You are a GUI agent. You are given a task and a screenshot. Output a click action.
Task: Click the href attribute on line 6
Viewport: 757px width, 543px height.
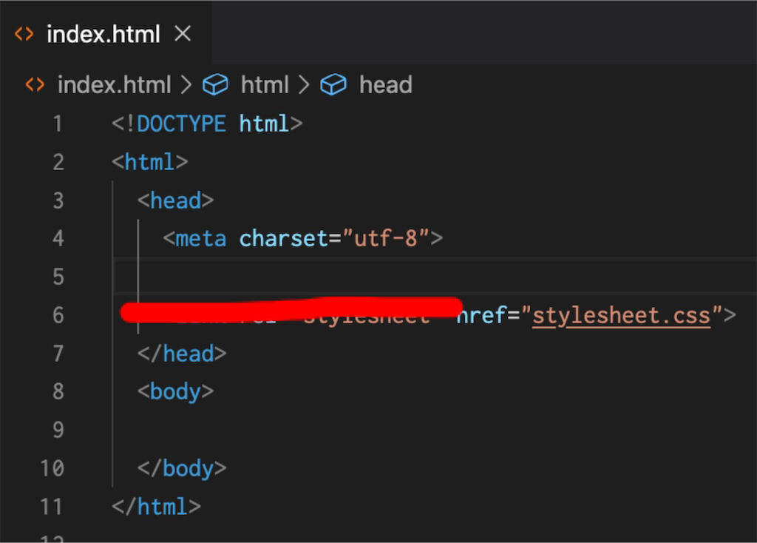[481, 316]
